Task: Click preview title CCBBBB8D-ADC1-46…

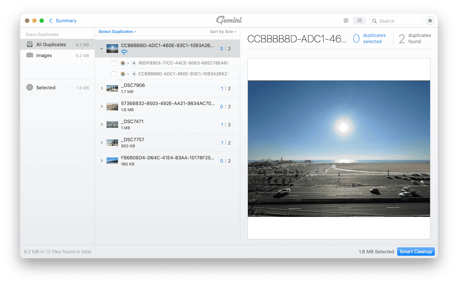Action: [x=297, y=38]
